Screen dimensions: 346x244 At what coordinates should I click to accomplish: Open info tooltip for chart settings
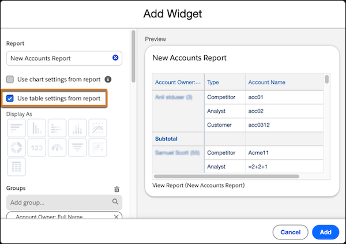click(108, 80)
